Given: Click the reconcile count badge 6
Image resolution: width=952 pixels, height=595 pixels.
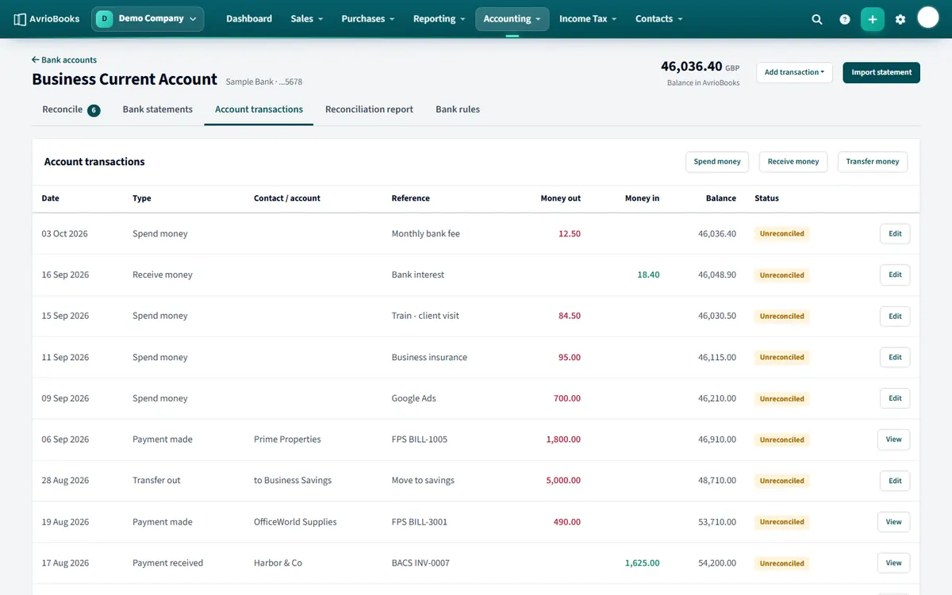Looking at the screenshot, I should (94, 110).
